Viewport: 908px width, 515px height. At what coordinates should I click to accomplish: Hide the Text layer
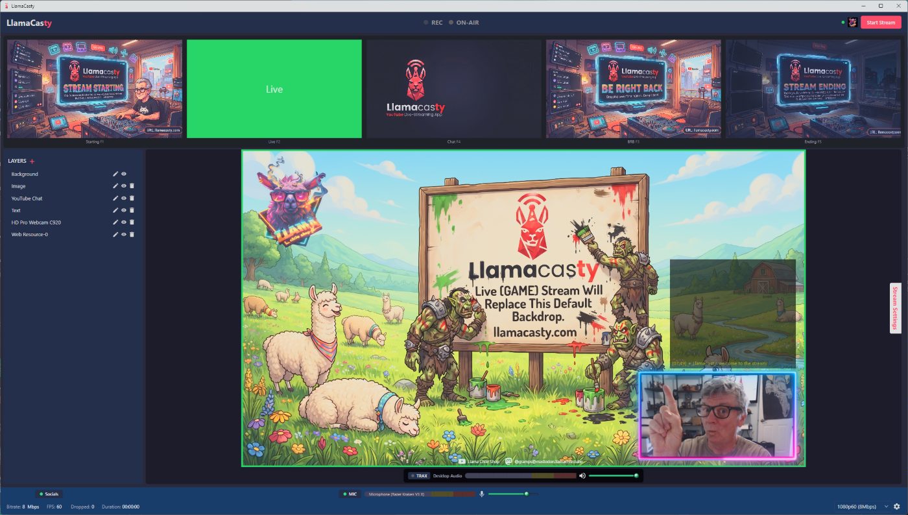(123, 210)
